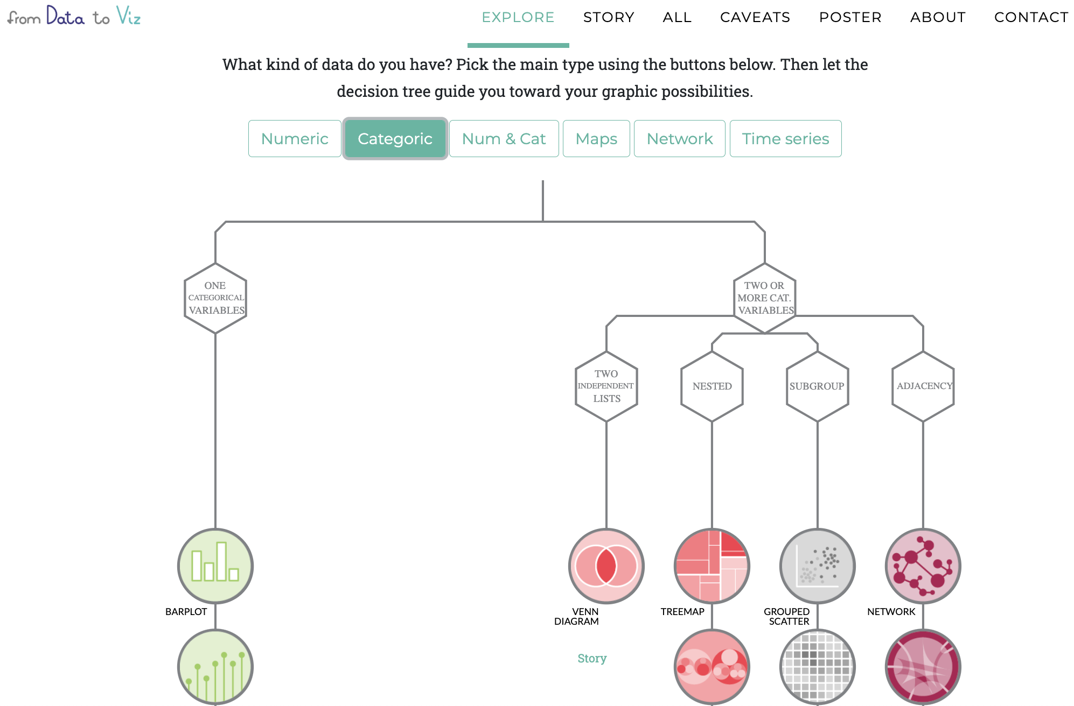Click the from Data to Viz logo

[74, 16]
